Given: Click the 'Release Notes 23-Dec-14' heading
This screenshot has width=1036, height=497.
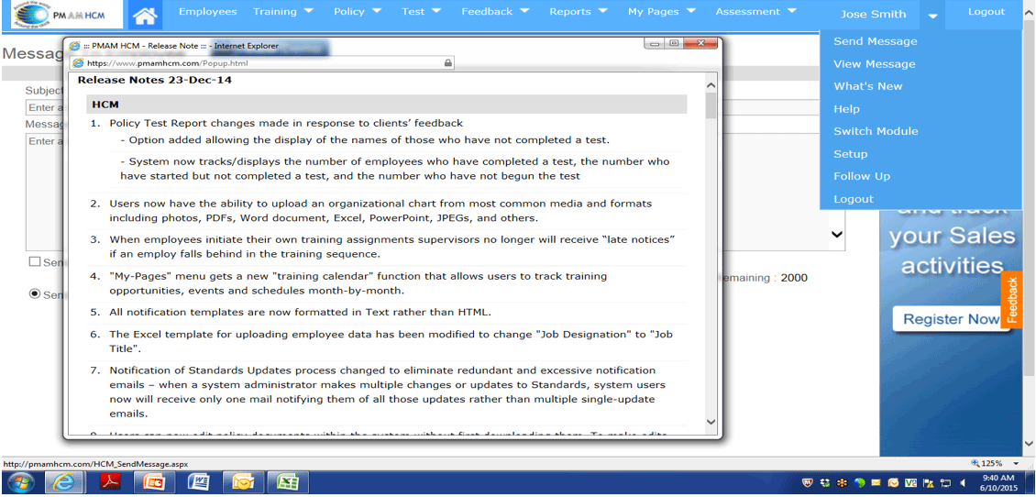Looking at the screenshot, I should 155,81.
